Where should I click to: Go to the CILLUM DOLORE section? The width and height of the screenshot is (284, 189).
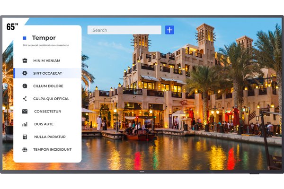tap(48, 86)
